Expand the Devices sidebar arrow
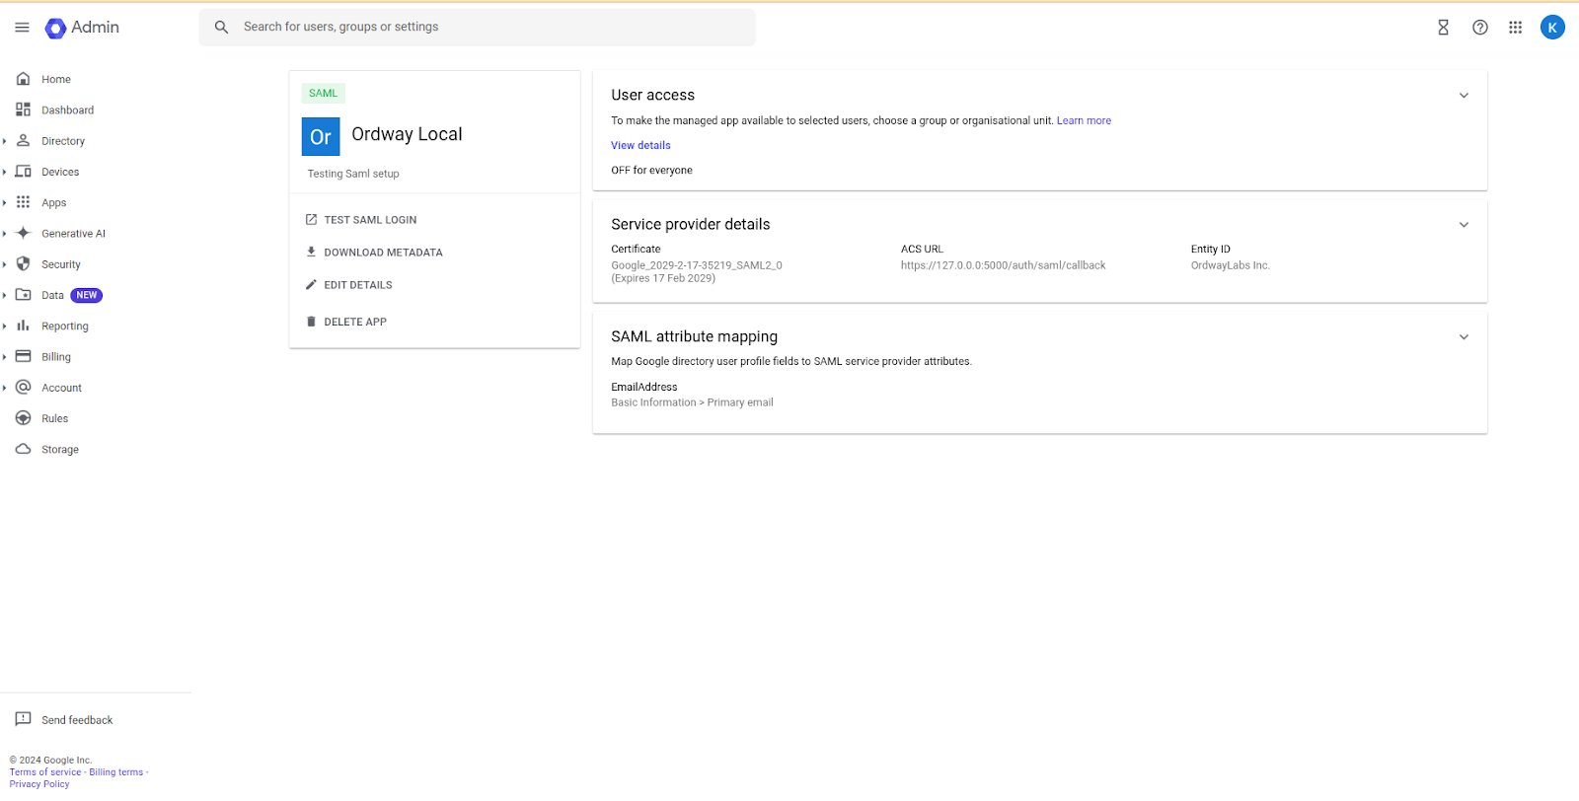 point(5,172)
